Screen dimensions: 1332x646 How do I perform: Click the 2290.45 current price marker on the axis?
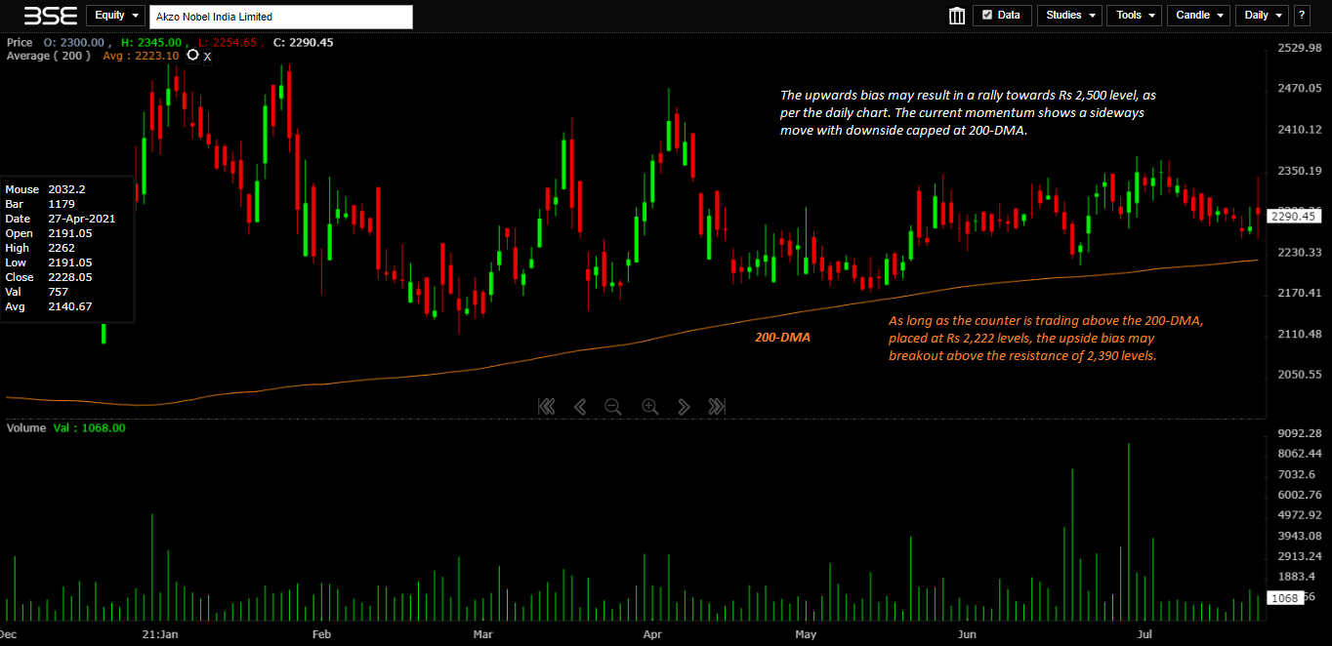tap(1294, 217)
